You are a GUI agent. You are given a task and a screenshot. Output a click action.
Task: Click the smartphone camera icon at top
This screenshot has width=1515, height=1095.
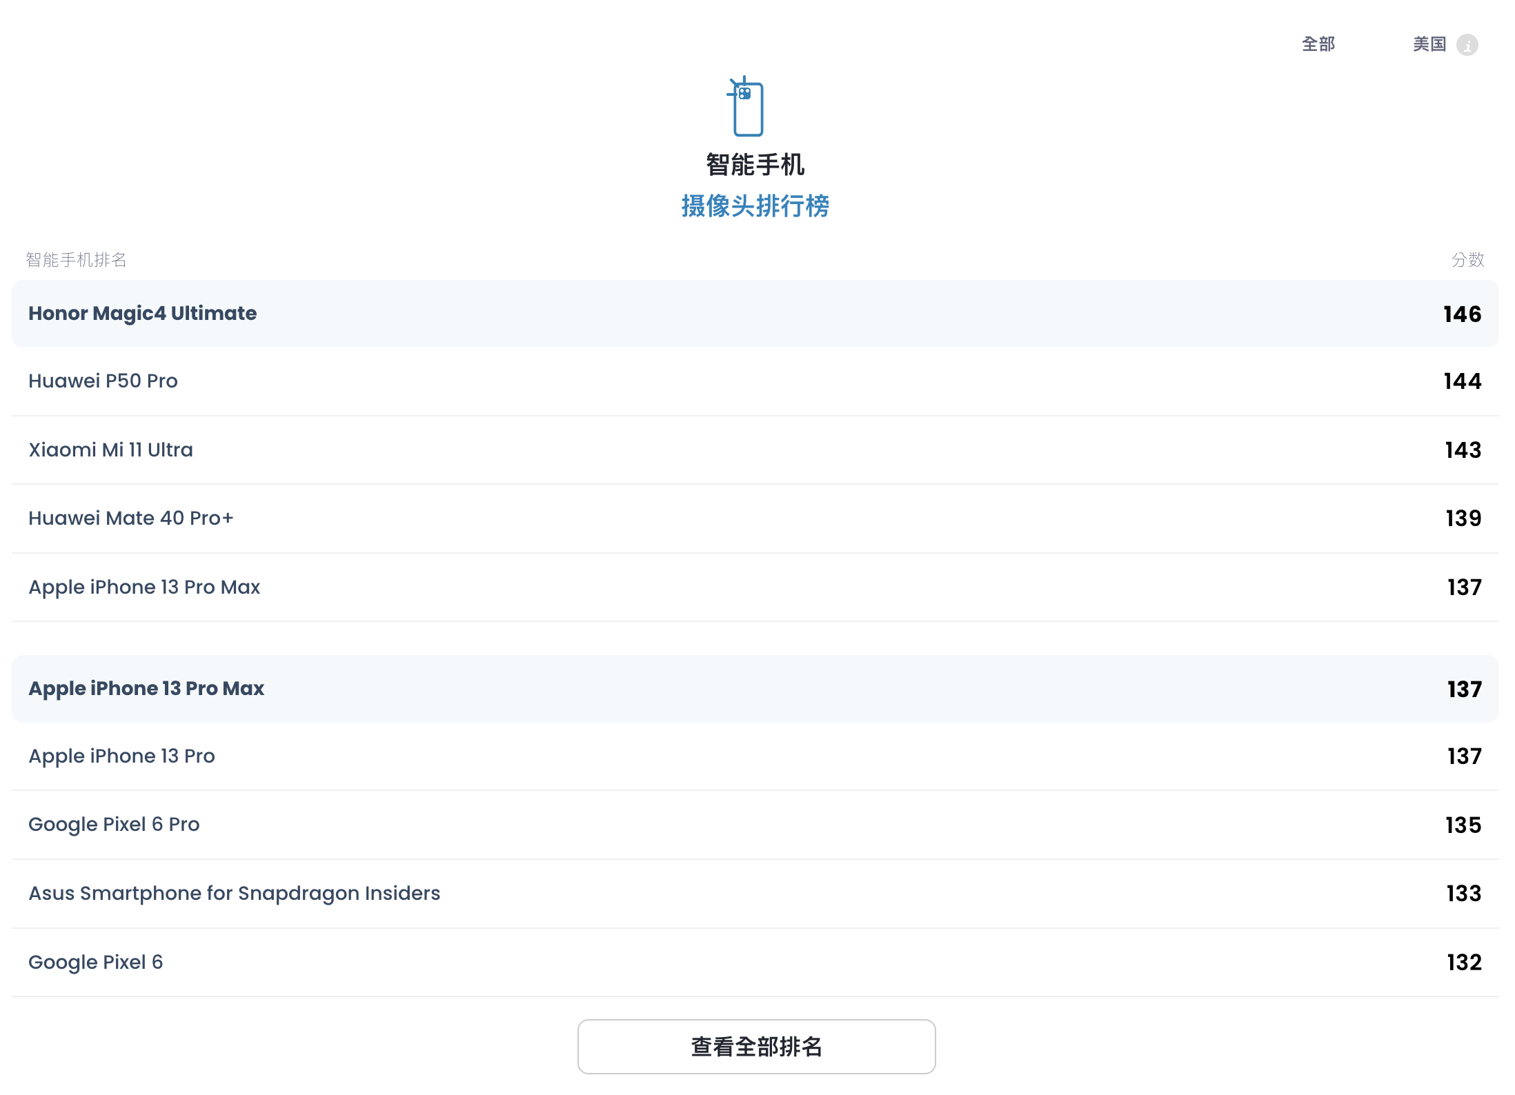746,106
